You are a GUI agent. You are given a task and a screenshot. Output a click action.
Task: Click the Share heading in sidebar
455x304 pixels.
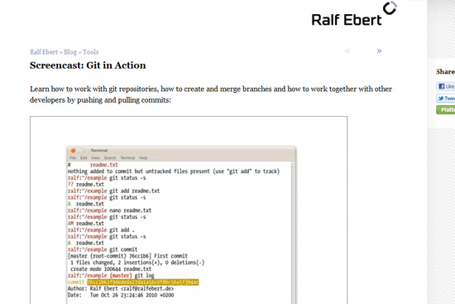(x=445, y=72)
